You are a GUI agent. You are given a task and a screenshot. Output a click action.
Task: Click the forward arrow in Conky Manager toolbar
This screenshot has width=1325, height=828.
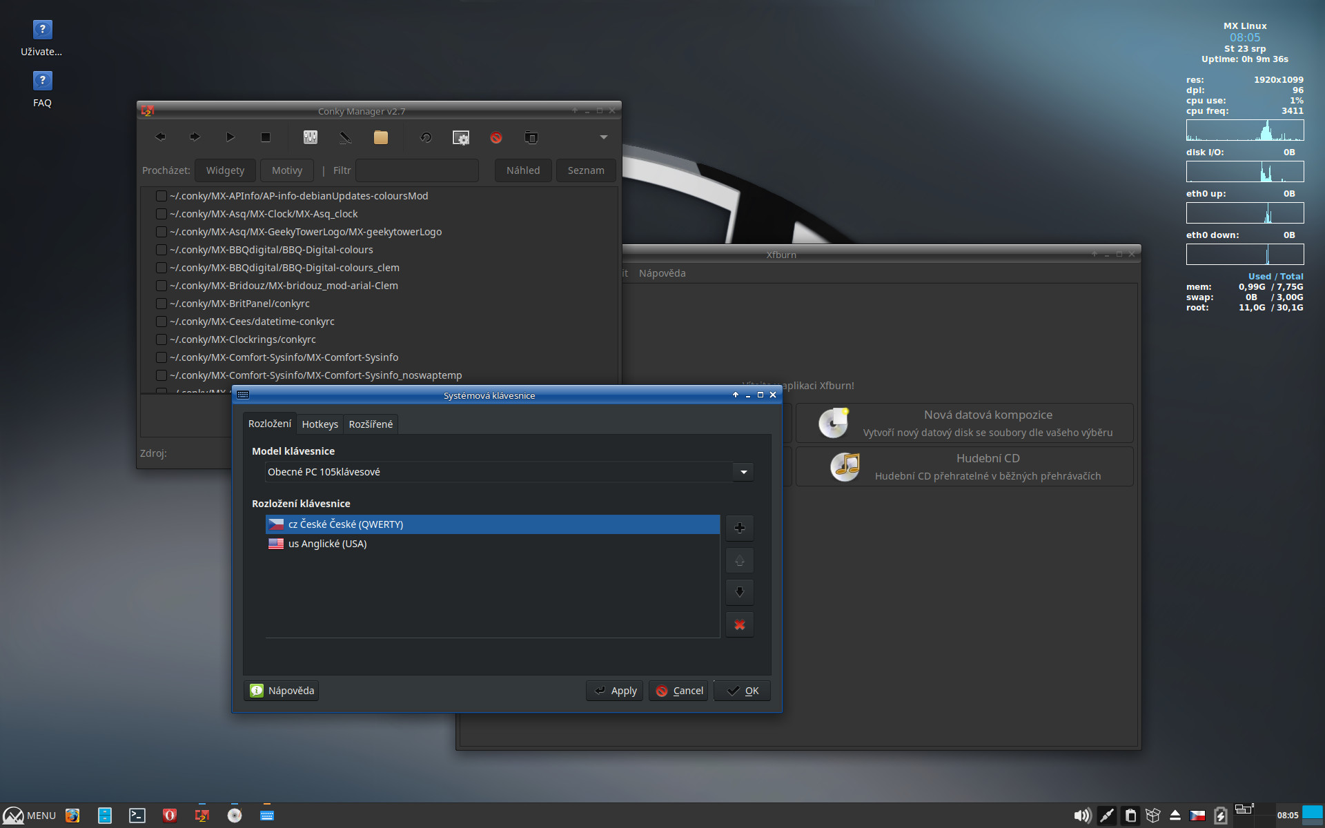(x=195, y=137)
